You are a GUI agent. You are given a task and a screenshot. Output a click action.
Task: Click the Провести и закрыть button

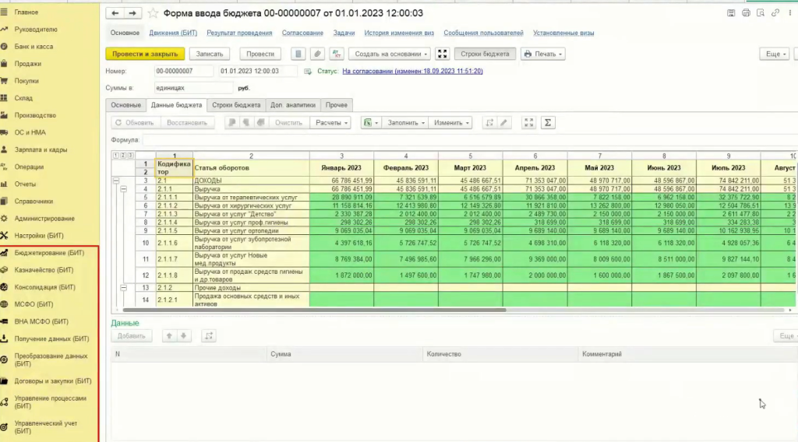(145, 54)
